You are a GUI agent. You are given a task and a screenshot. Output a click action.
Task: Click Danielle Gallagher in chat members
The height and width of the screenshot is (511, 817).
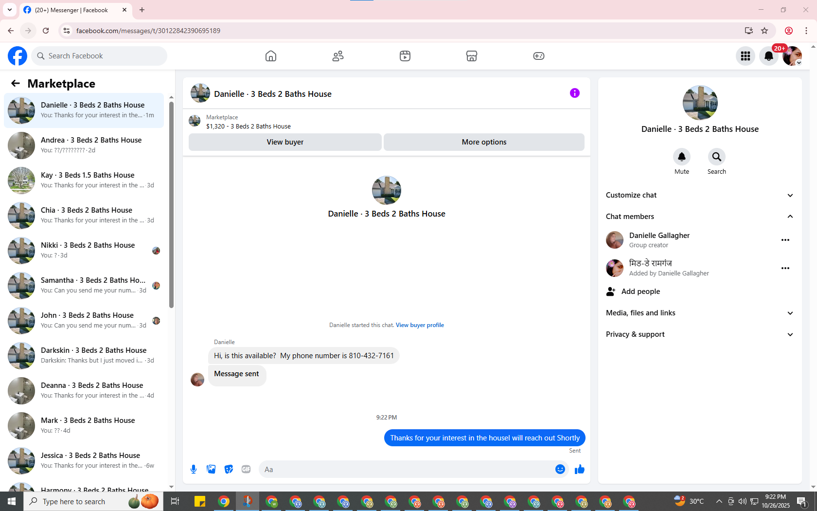coord(659,236)
